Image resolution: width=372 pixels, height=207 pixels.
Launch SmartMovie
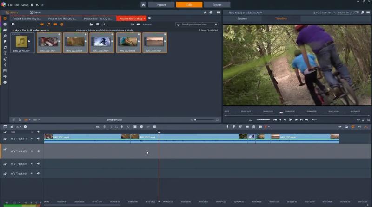pyautogui.click(x=114, y=120)
